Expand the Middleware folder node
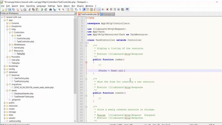Viewport: 222px width, 125px height. tap(10, 45)
